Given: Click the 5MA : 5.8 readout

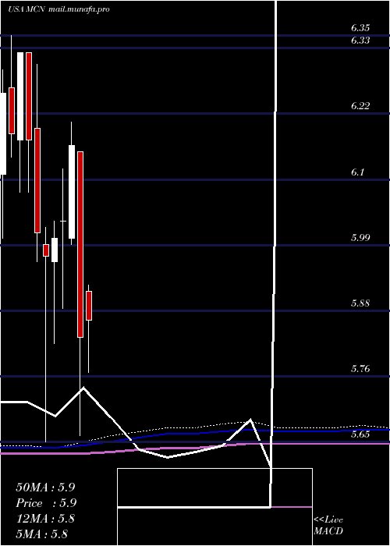Looking at the screenshot, I should point(42,534).
